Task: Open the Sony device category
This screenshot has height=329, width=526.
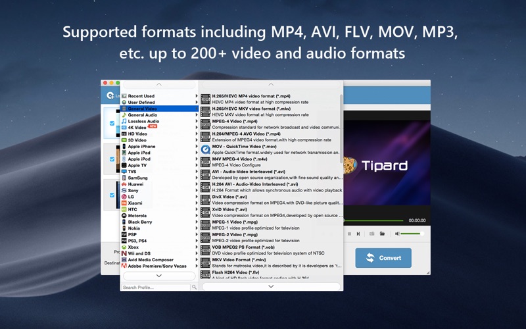Action: [x=159, y=190]
